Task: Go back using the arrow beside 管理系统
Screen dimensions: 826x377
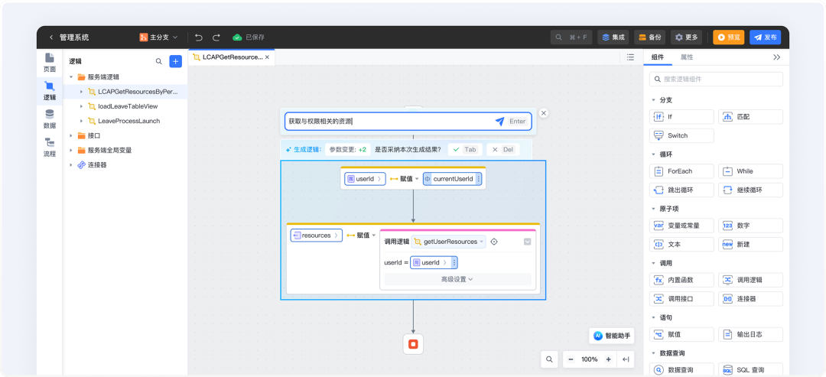Action: [x=51, y=37]
